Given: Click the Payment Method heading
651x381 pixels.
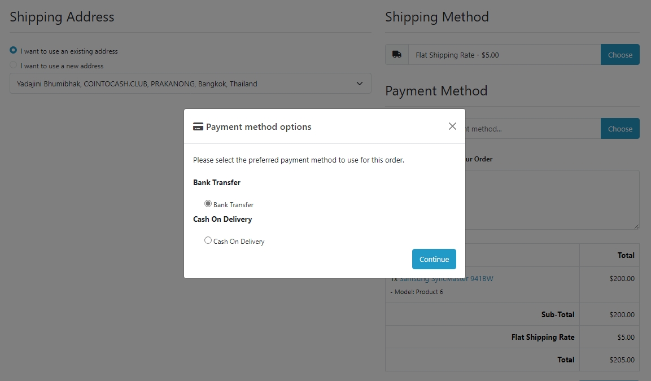Looking at the screenshot, I should click(436, 91).
